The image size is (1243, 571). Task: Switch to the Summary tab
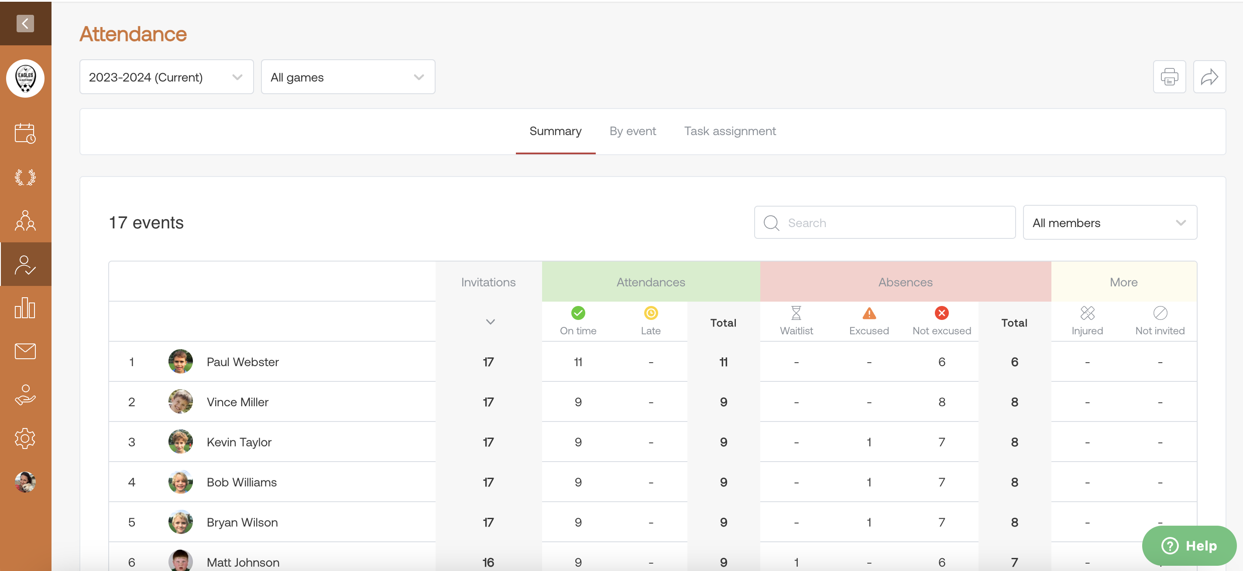556,131
